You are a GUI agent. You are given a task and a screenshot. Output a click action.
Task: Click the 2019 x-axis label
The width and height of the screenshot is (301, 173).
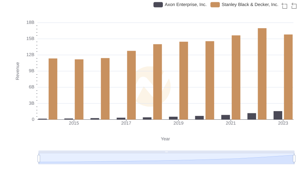tap(178, 123)
